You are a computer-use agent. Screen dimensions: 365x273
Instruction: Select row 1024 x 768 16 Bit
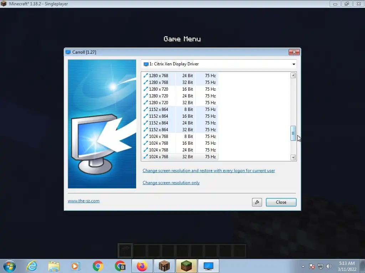coord(180,143)
